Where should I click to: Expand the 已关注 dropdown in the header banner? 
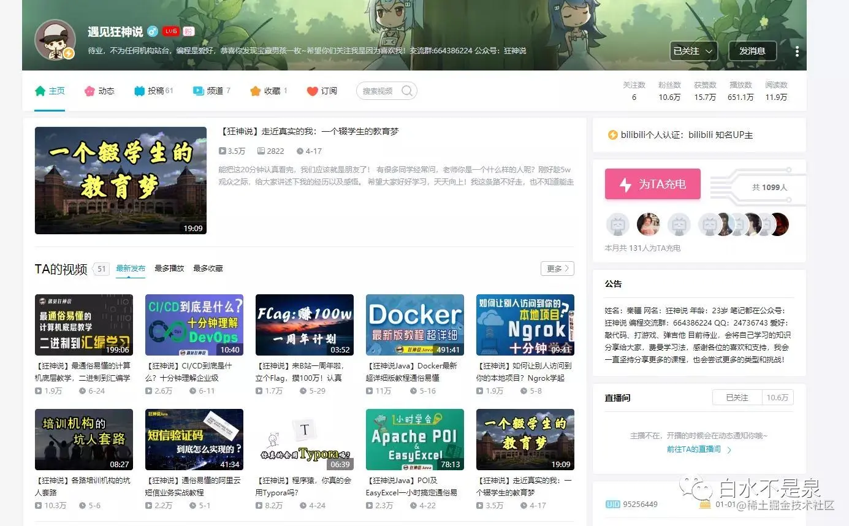(x=694, y=51)
